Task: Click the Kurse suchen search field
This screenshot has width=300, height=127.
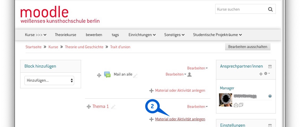Action: click(241, 9)
